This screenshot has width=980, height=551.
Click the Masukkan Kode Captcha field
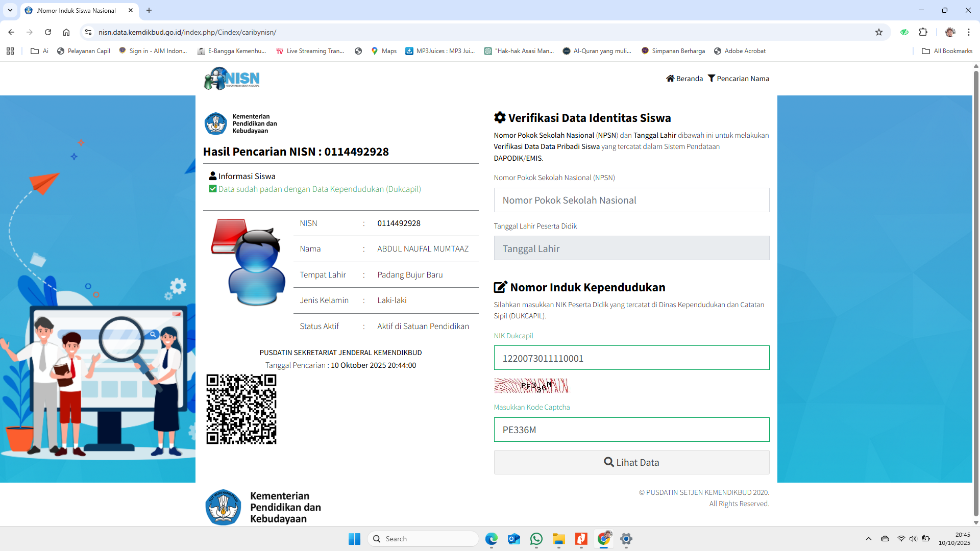pyautogui.click(x=631, y=430)
